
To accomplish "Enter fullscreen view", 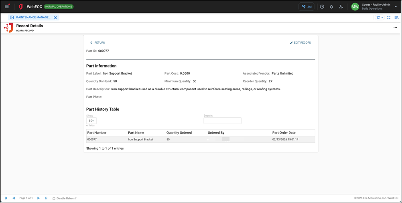I will [389, 18].
